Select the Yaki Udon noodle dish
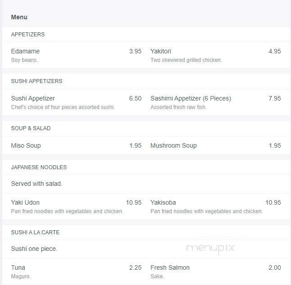The width and height of the screenshot is (291, 285). [x=25, y=202]
